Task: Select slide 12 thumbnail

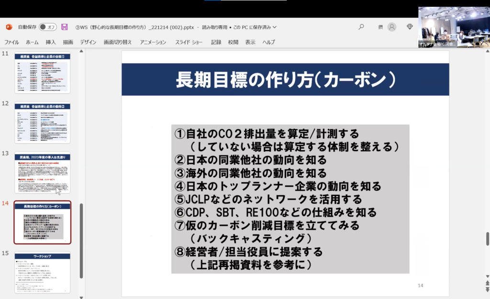Action: 43,123
